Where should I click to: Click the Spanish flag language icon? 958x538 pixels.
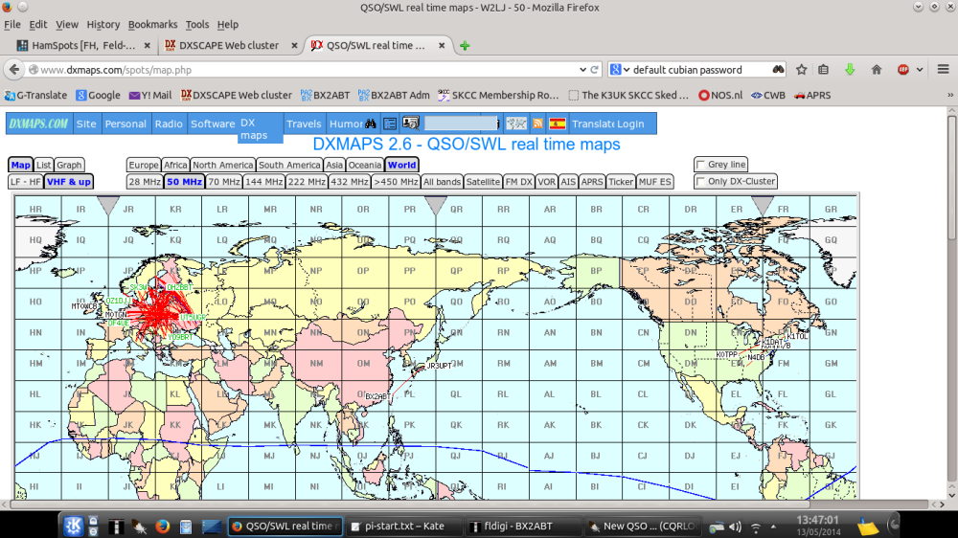point(557,123)
